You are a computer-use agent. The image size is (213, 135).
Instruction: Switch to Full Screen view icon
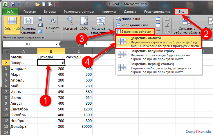pyautogui.click(x=40, y=32)
